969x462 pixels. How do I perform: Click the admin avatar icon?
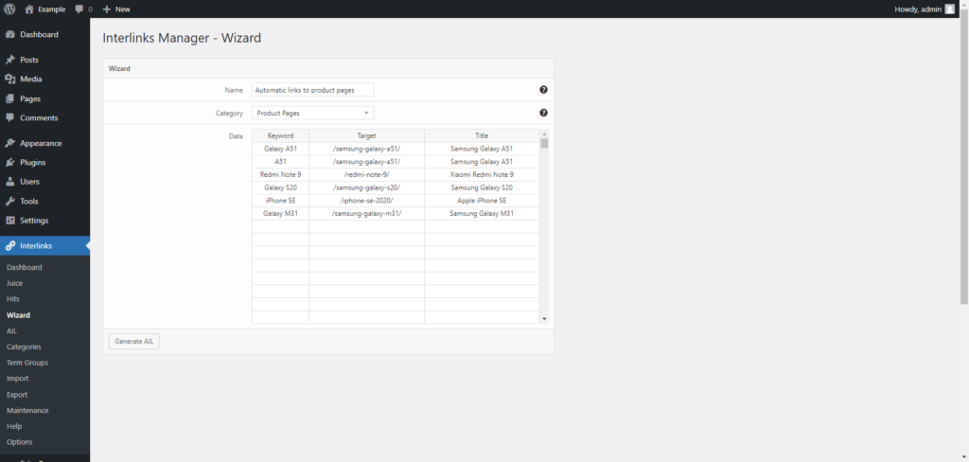tap(950, 9)
